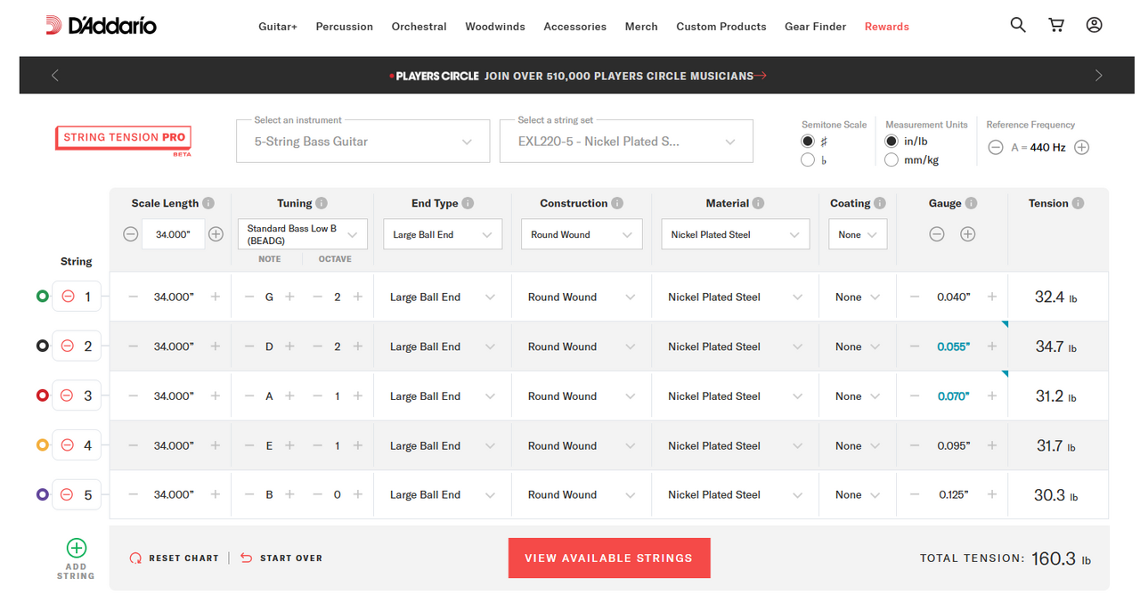Open header End Type dropdown
Image resolution: width=1140 pixels, height=603 pixels.
pos(443,234)
